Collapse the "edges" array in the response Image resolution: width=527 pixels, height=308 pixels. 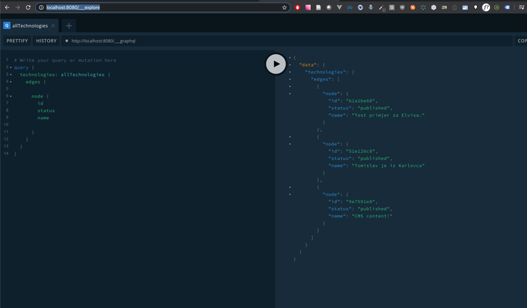[290, 80]
